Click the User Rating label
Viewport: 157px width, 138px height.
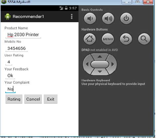(14, 55)
